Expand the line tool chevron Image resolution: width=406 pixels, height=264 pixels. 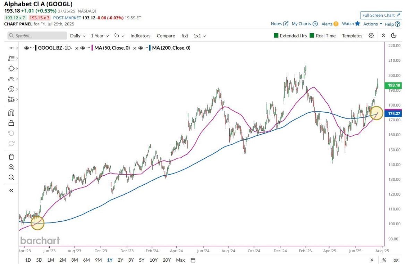point(17,48)
